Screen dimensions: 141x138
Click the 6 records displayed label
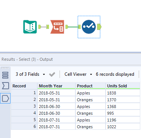pyautogui.click(x=115, y=74)
